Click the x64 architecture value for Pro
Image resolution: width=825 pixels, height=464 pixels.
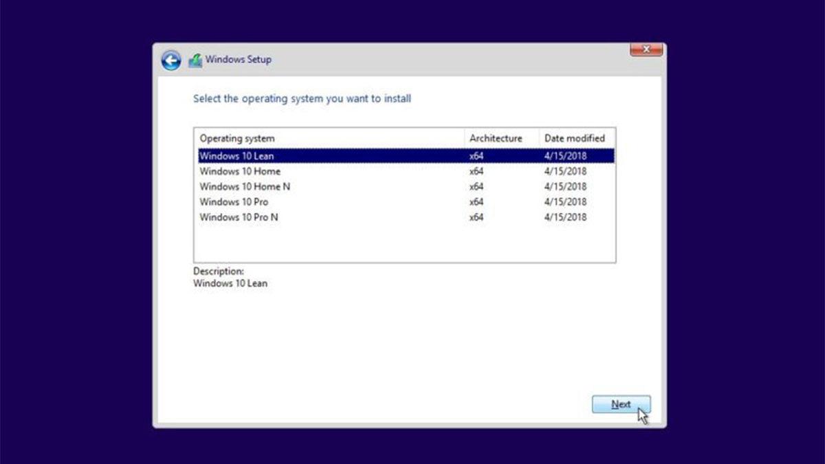point(476,201)
